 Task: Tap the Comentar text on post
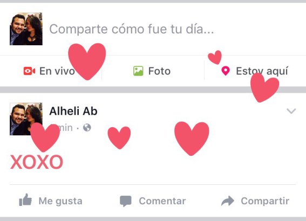click(162, 201)
